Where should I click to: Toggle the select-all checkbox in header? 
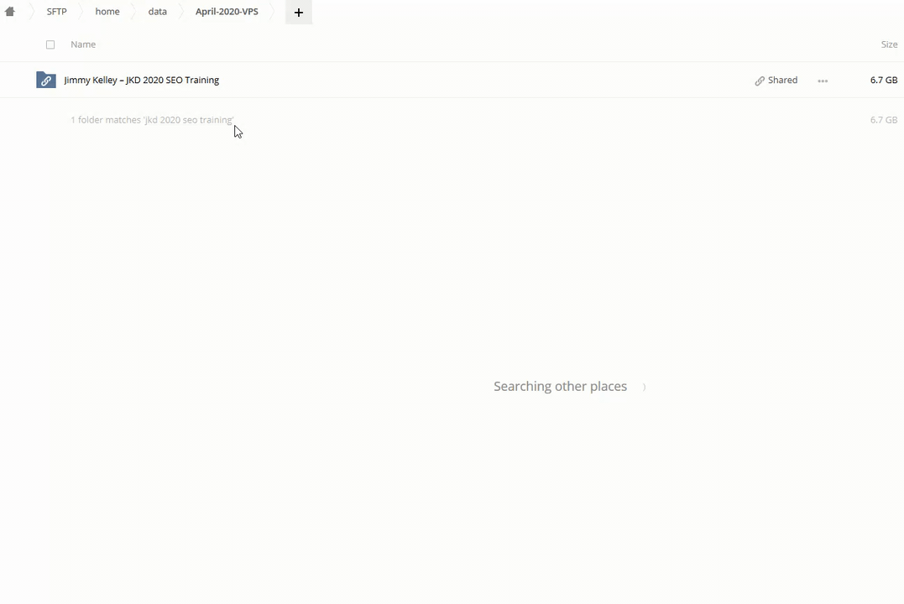tap(50, 44)
